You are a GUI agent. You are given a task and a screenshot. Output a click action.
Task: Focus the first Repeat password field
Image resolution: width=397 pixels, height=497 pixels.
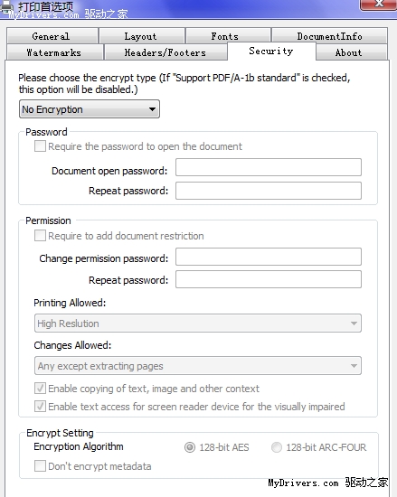click(x=269, y=191)
